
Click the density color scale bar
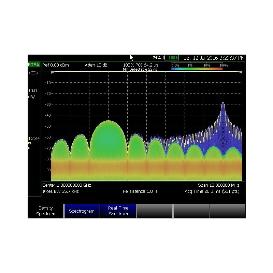coord(197,69)
